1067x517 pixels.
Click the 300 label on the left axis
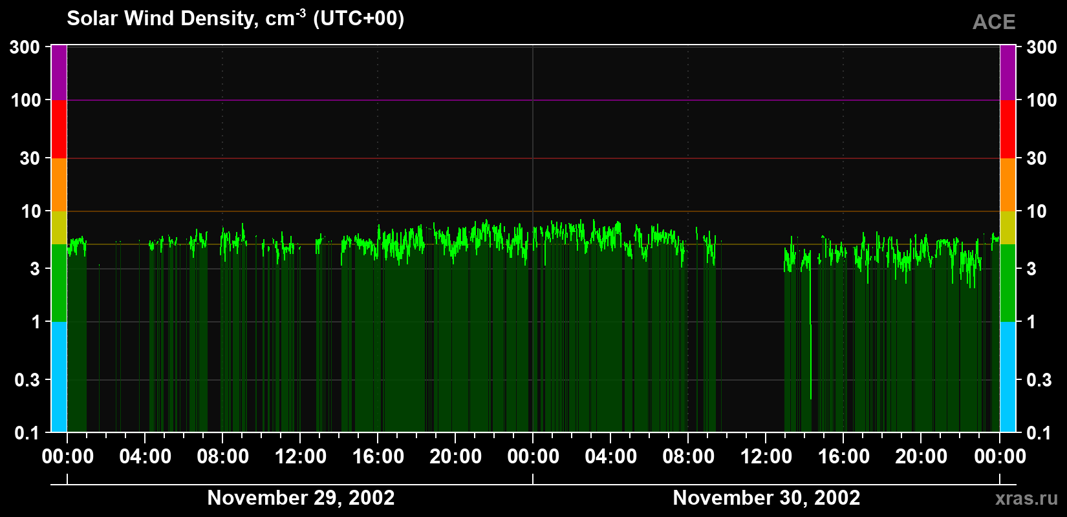(25, 47)
